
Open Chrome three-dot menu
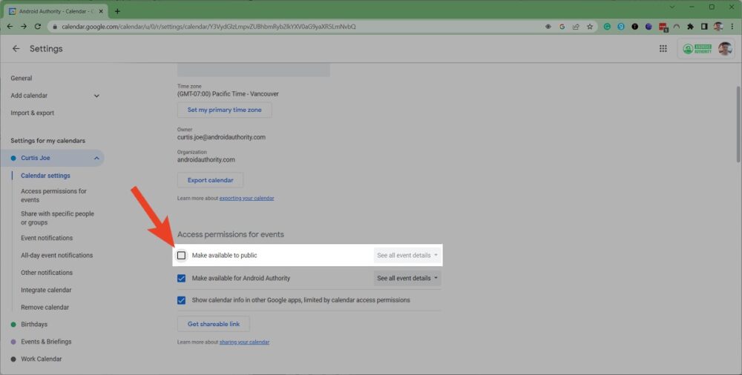[x=732, y=27]
